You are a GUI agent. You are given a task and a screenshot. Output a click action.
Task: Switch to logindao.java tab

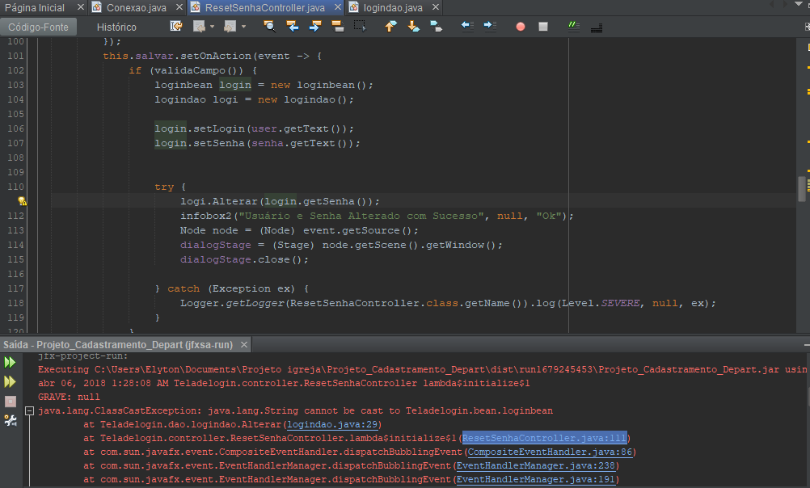[x=393, y=8]
